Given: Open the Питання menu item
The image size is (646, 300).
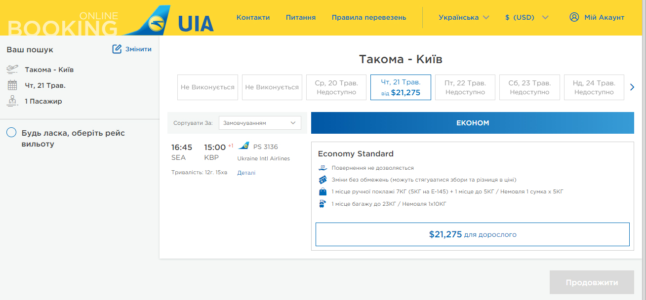Looking at the screenshot, I should pyautogui.click(x=301, y=17).
